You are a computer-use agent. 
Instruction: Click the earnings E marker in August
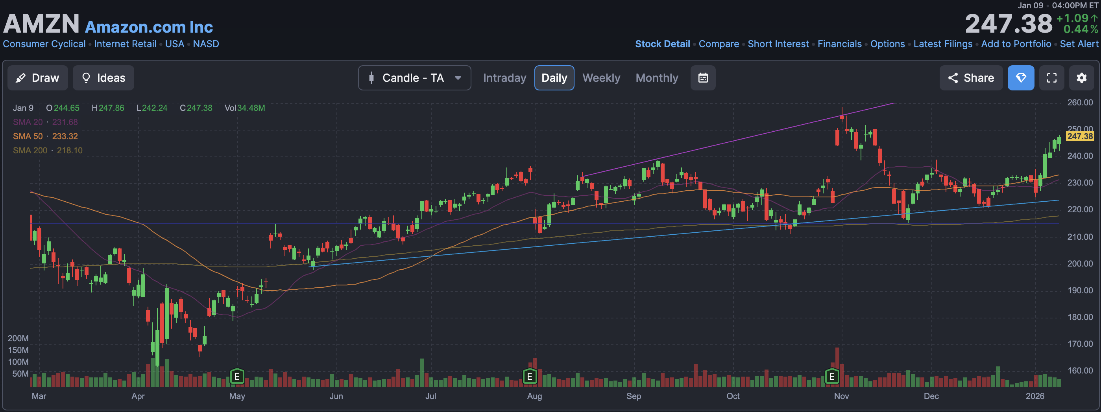click(530, 377)
